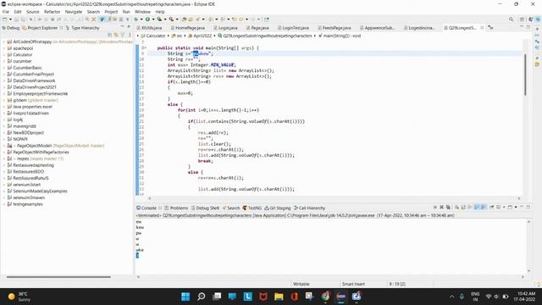Click src breadcrumb segment
Image resolution: width=542 pixels, height=305 pixels.
(177, 36)
